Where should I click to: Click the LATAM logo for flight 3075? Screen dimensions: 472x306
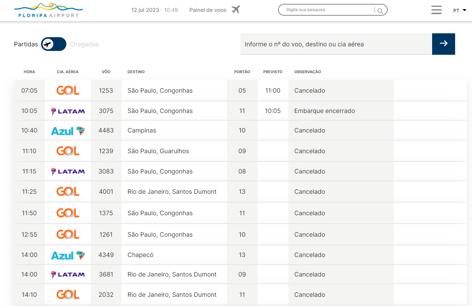(68, 111)
